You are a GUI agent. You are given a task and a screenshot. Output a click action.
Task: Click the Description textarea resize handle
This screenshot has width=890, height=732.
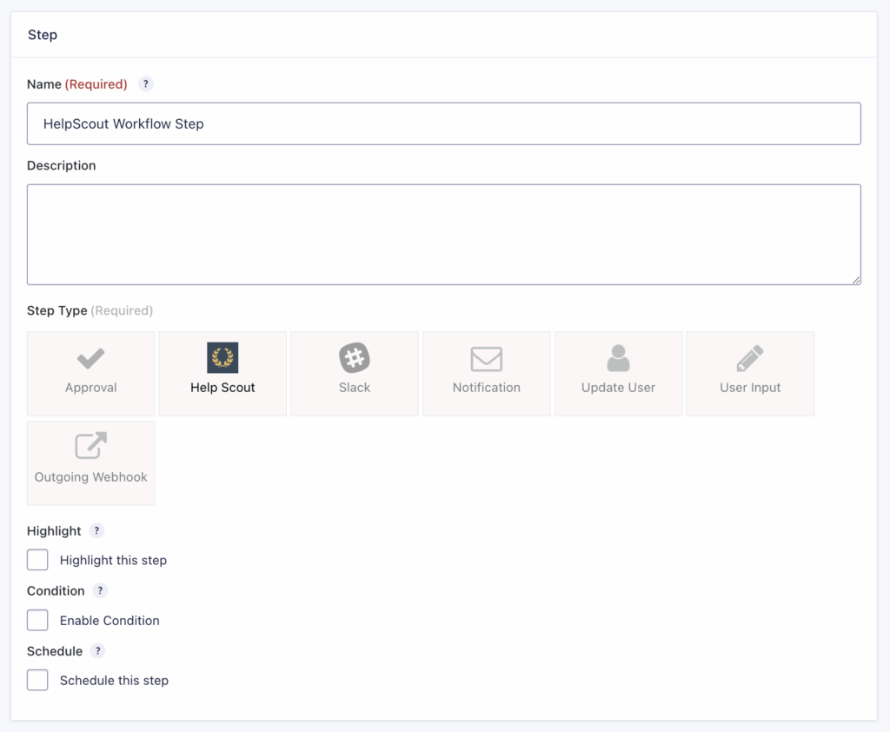(856, 280)
